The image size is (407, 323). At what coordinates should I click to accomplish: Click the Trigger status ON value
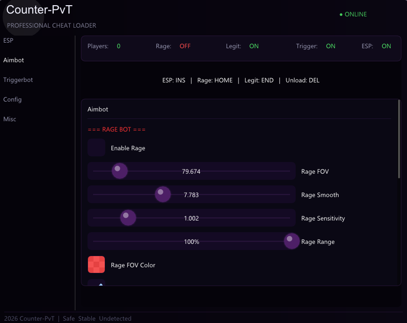click(331, 46)
